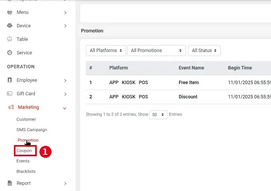Image resolution: width=271 pixels, height=191 pixels.
Task: Click the Table icon in sidebar
Action: click(x=10, y=39)
